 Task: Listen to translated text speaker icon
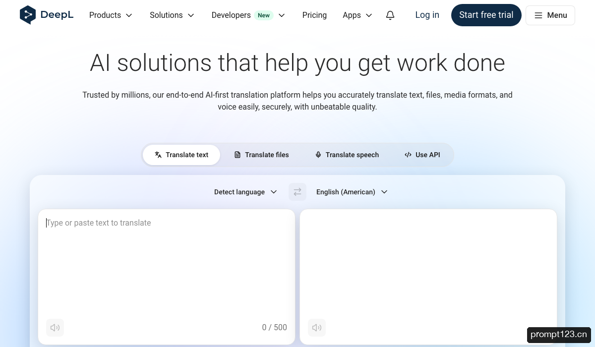[317, 327]
